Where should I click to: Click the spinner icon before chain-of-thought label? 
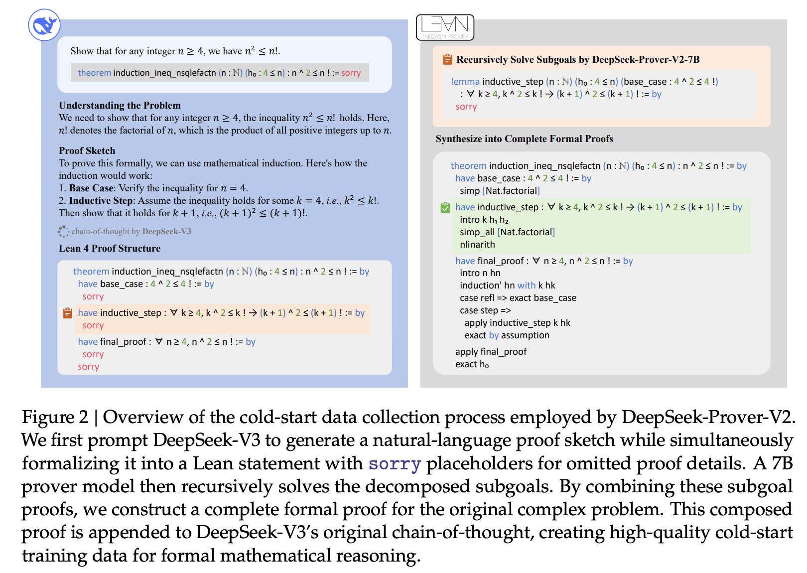(63, 231)
